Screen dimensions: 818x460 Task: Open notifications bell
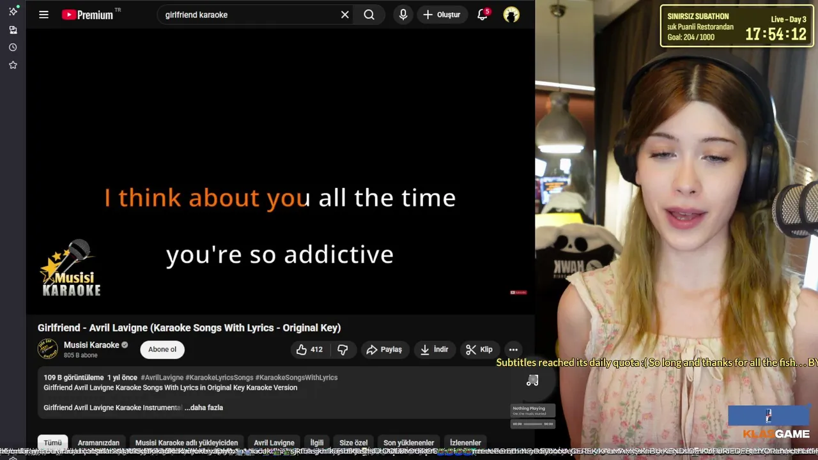coord(482,15)
